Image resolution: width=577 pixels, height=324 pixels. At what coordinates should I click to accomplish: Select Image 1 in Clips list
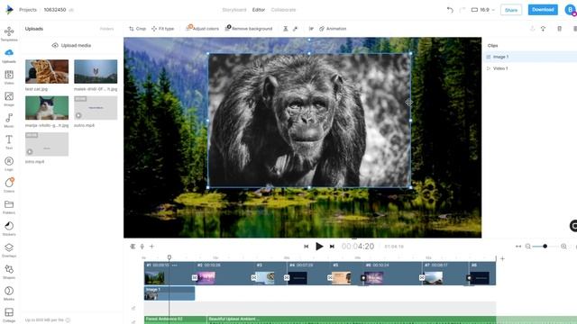530,57
